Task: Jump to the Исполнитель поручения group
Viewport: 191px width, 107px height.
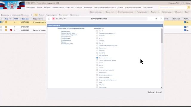Action: coord(69,35)
